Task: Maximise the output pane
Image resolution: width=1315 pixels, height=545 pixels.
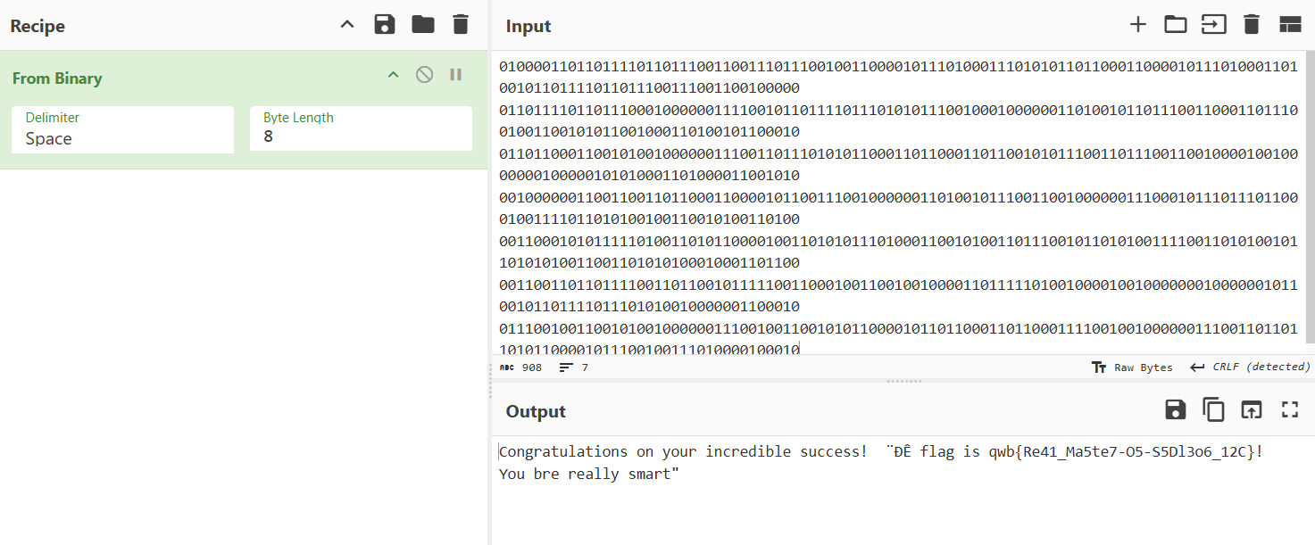Action: (x=1290, y=409)
